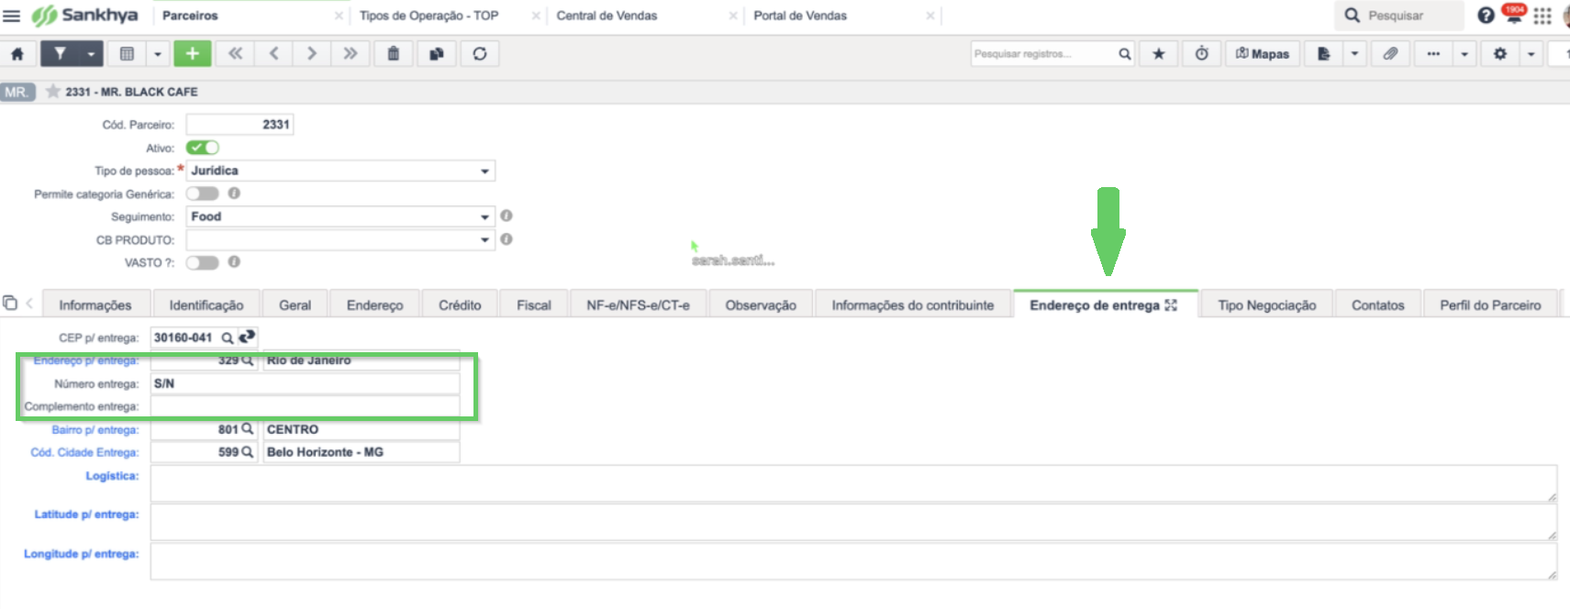
Task: Open the hamburger main menu
Action: coord(12,16)
